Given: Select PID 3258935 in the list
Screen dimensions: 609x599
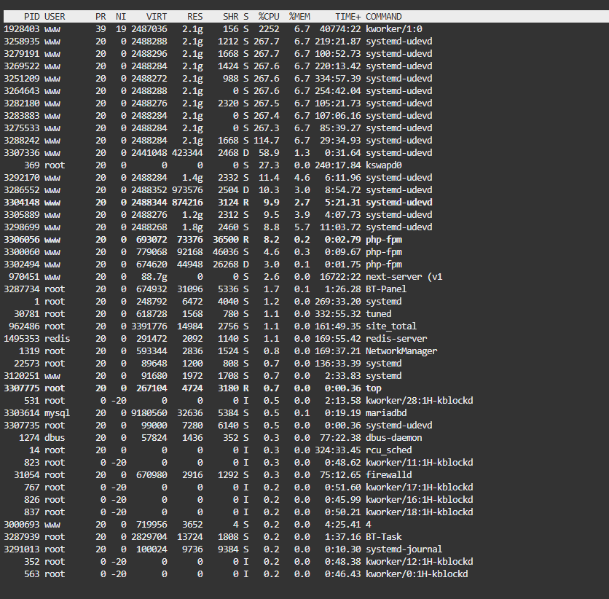Looking at the screenshot, I should [x=22, y=42].
